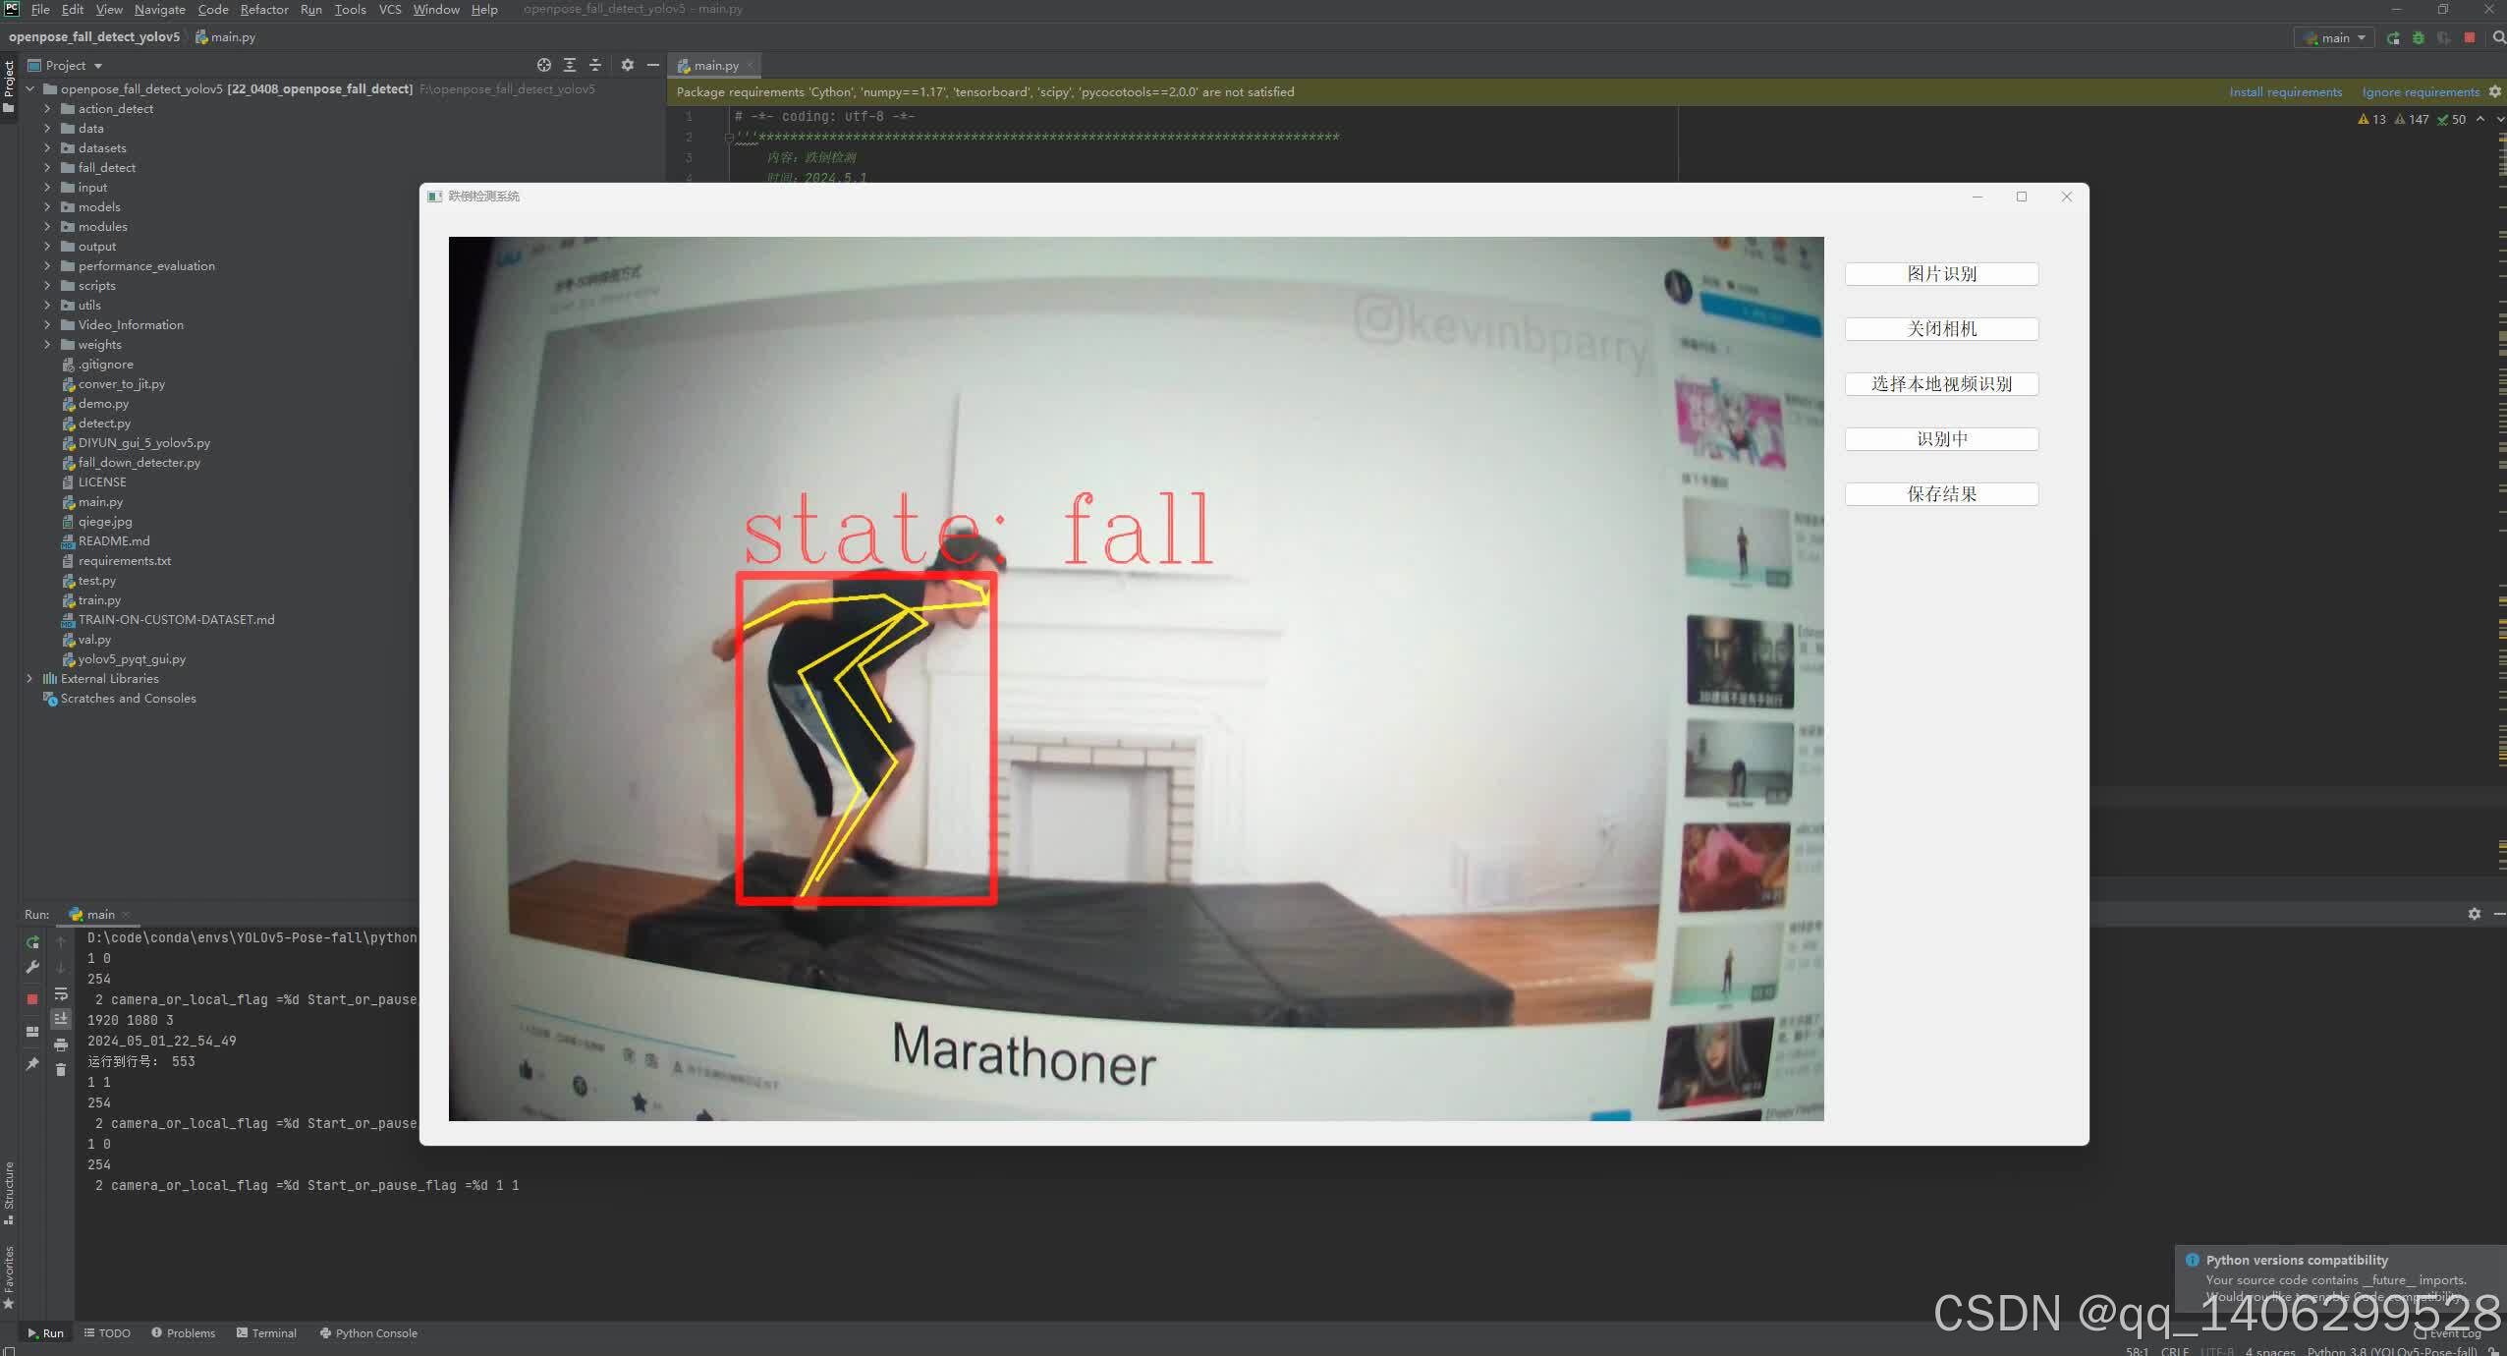Open Event Log in status bar
The width and height of the screenshot is (2507, 1356).
coord(2447,1333)
